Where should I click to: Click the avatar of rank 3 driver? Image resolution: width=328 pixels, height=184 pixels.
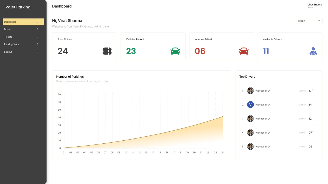250,119
